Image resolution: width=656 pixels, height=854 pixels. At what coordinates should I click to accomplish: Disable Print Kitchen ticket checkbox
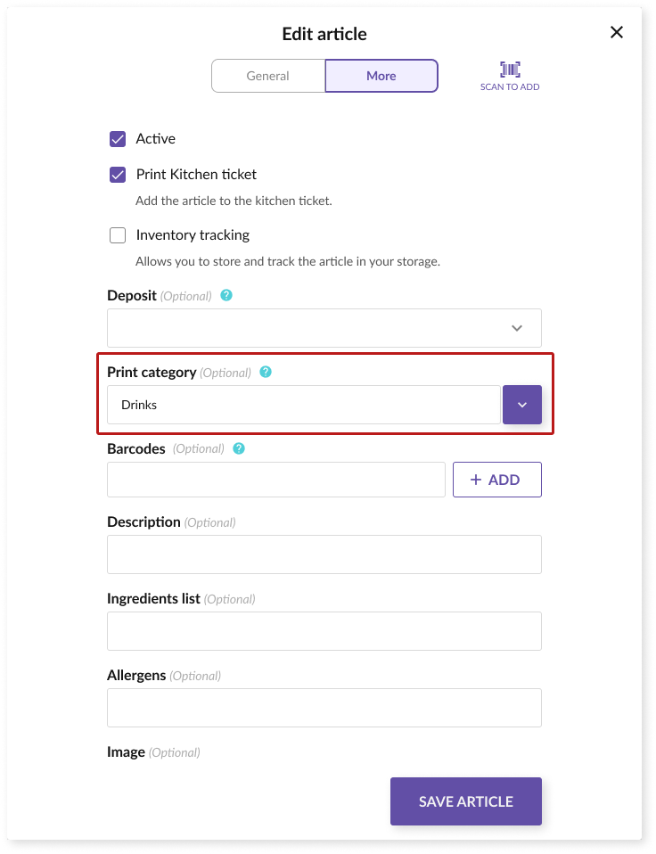pyautogui.click(x=118, y=175)
